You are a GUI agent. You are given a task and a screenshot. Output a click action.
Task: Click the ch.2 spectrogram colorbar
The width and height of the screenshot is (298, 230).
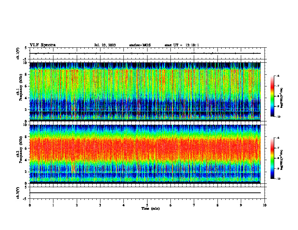click(x=272, y=158)
